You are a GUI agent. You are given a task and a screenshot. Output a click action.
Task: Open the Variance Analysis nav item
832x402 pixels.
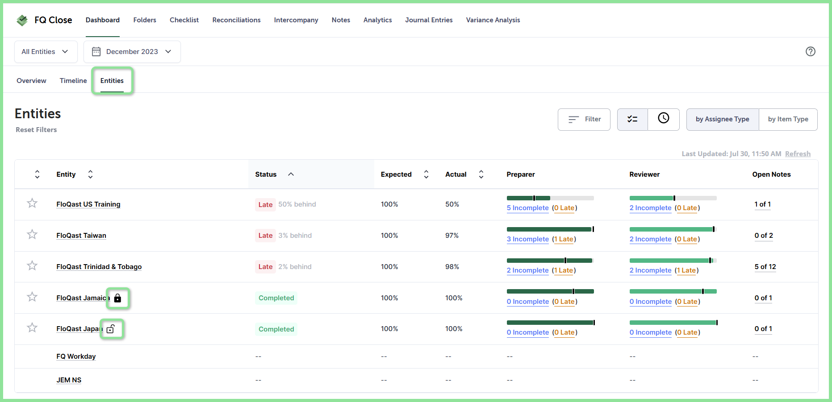(x=493, y=20)
